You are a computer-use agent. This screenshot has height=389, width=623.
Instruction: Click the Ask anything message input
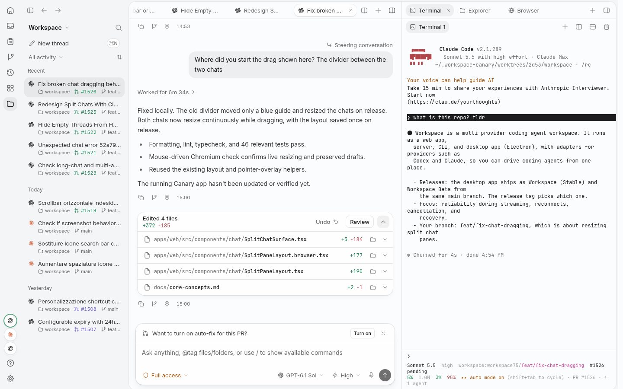(265, 353)
